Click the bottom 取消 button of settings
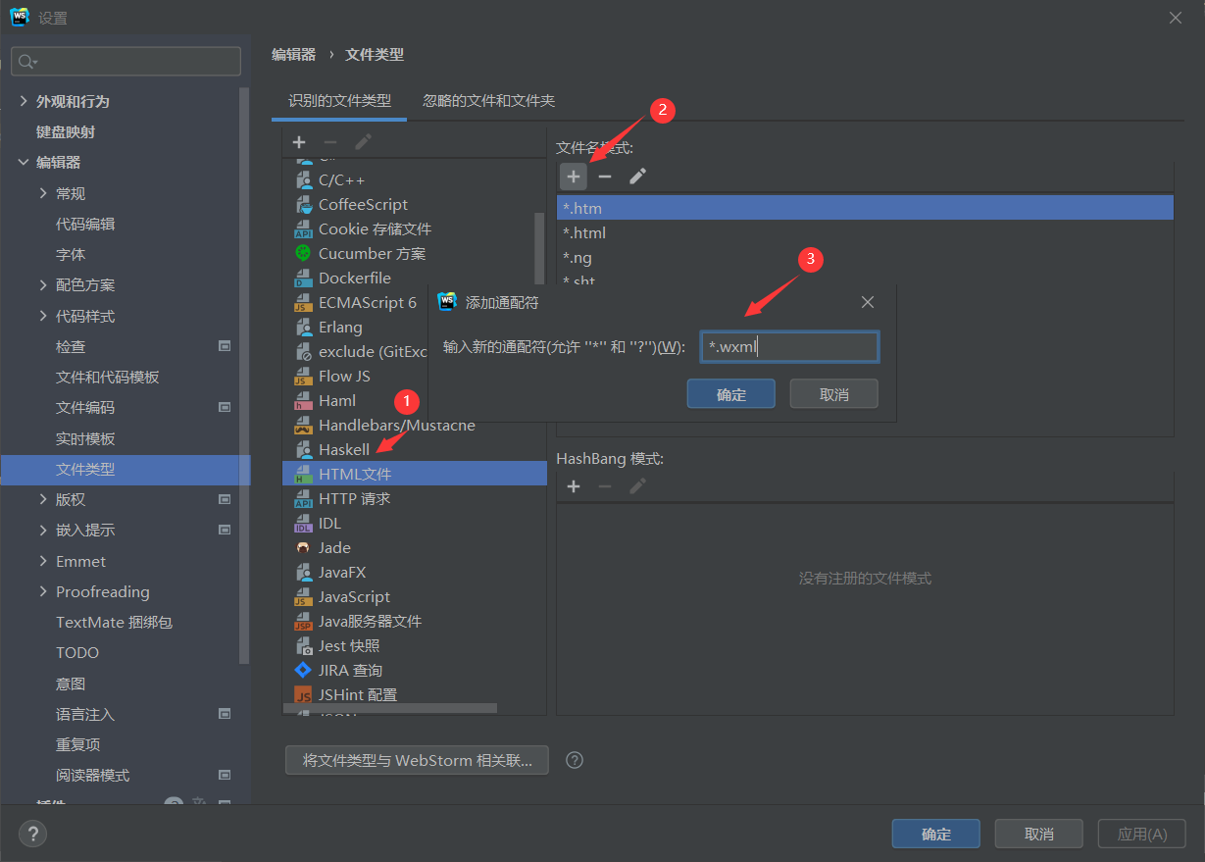Screen dimensions: 1205x862 pos(1038,834)
